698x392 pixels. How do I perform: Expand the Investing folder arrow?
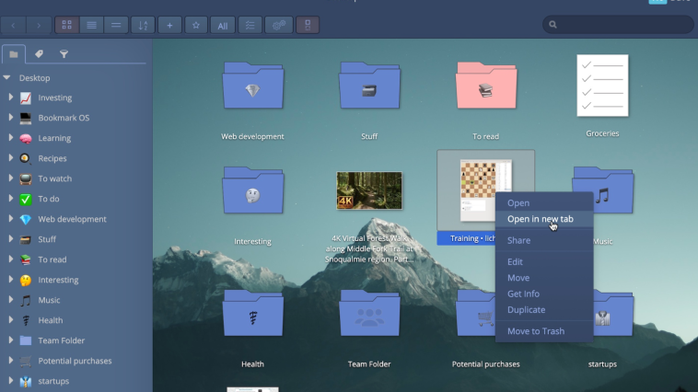(11, 98)
